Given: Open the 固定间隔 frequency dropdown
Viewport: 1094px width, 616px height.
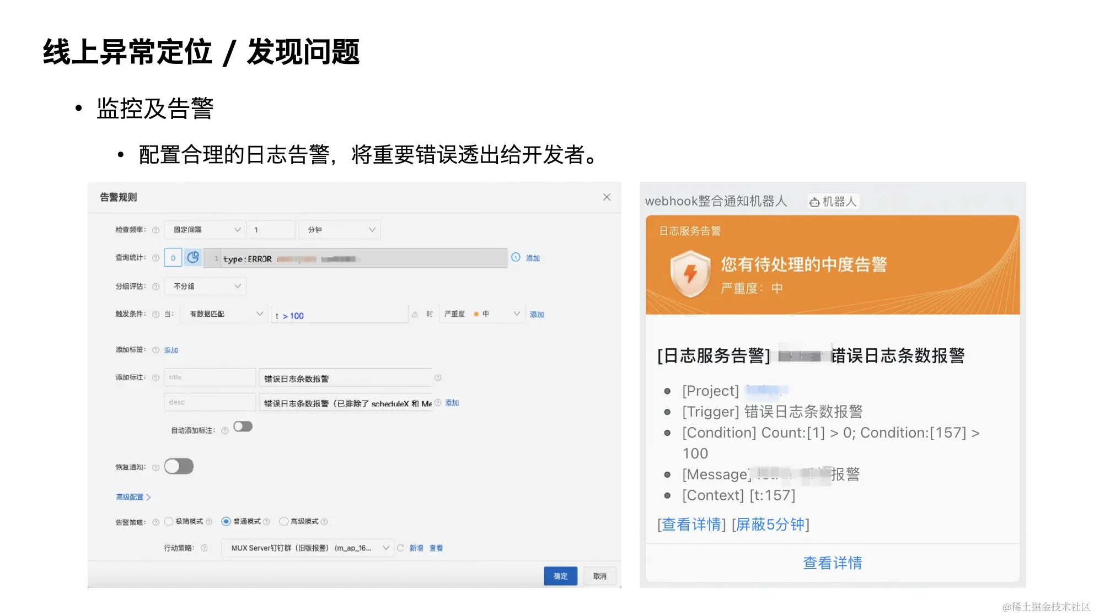Looking at the screenshot, I should [x=205, y=230].
